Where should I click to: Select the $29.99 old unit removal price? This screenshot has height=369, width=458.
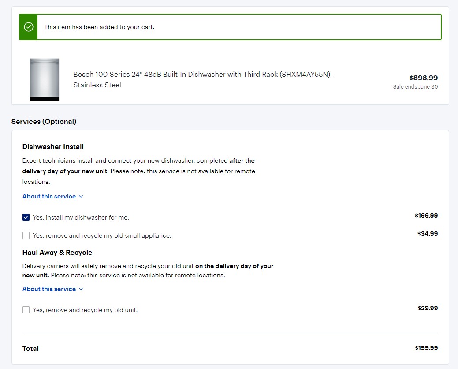(x=428, y=308)
